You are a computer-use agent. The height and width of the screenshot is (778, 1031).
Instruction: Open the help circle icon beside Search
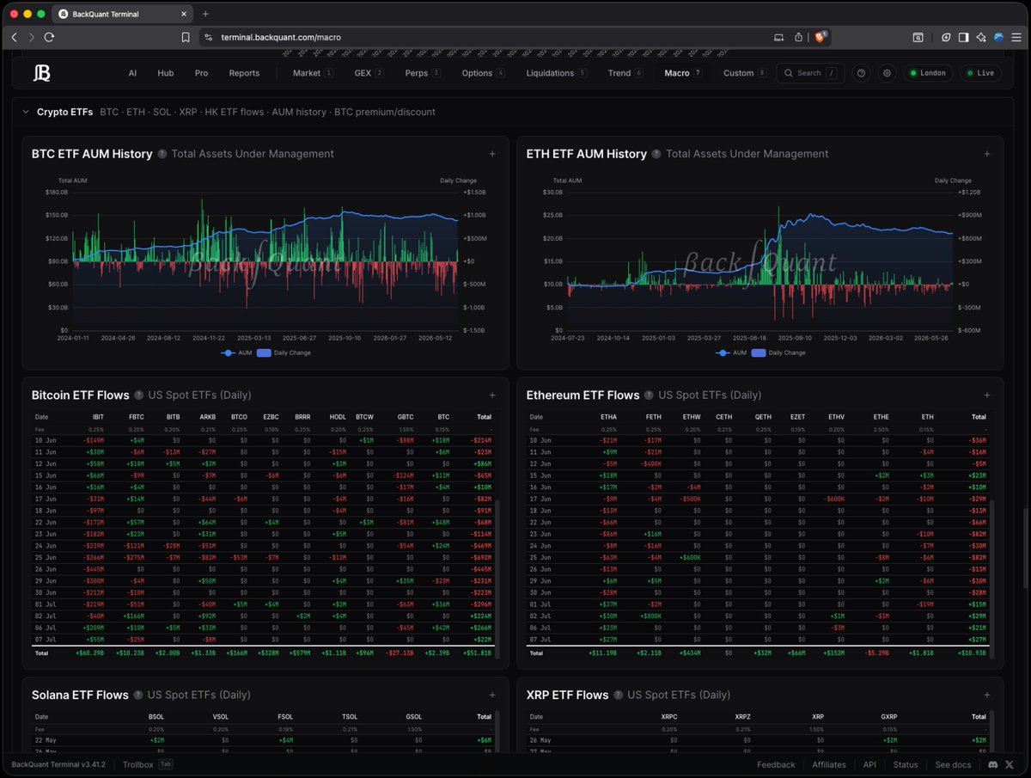(x=862, y=73)
